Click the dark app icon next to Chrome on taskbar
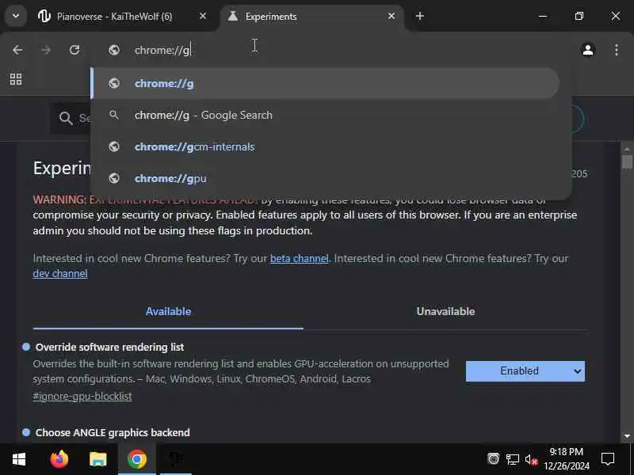The height and width of the screenshot is (475, 634). pyautogui.click(x=175, y=459)
